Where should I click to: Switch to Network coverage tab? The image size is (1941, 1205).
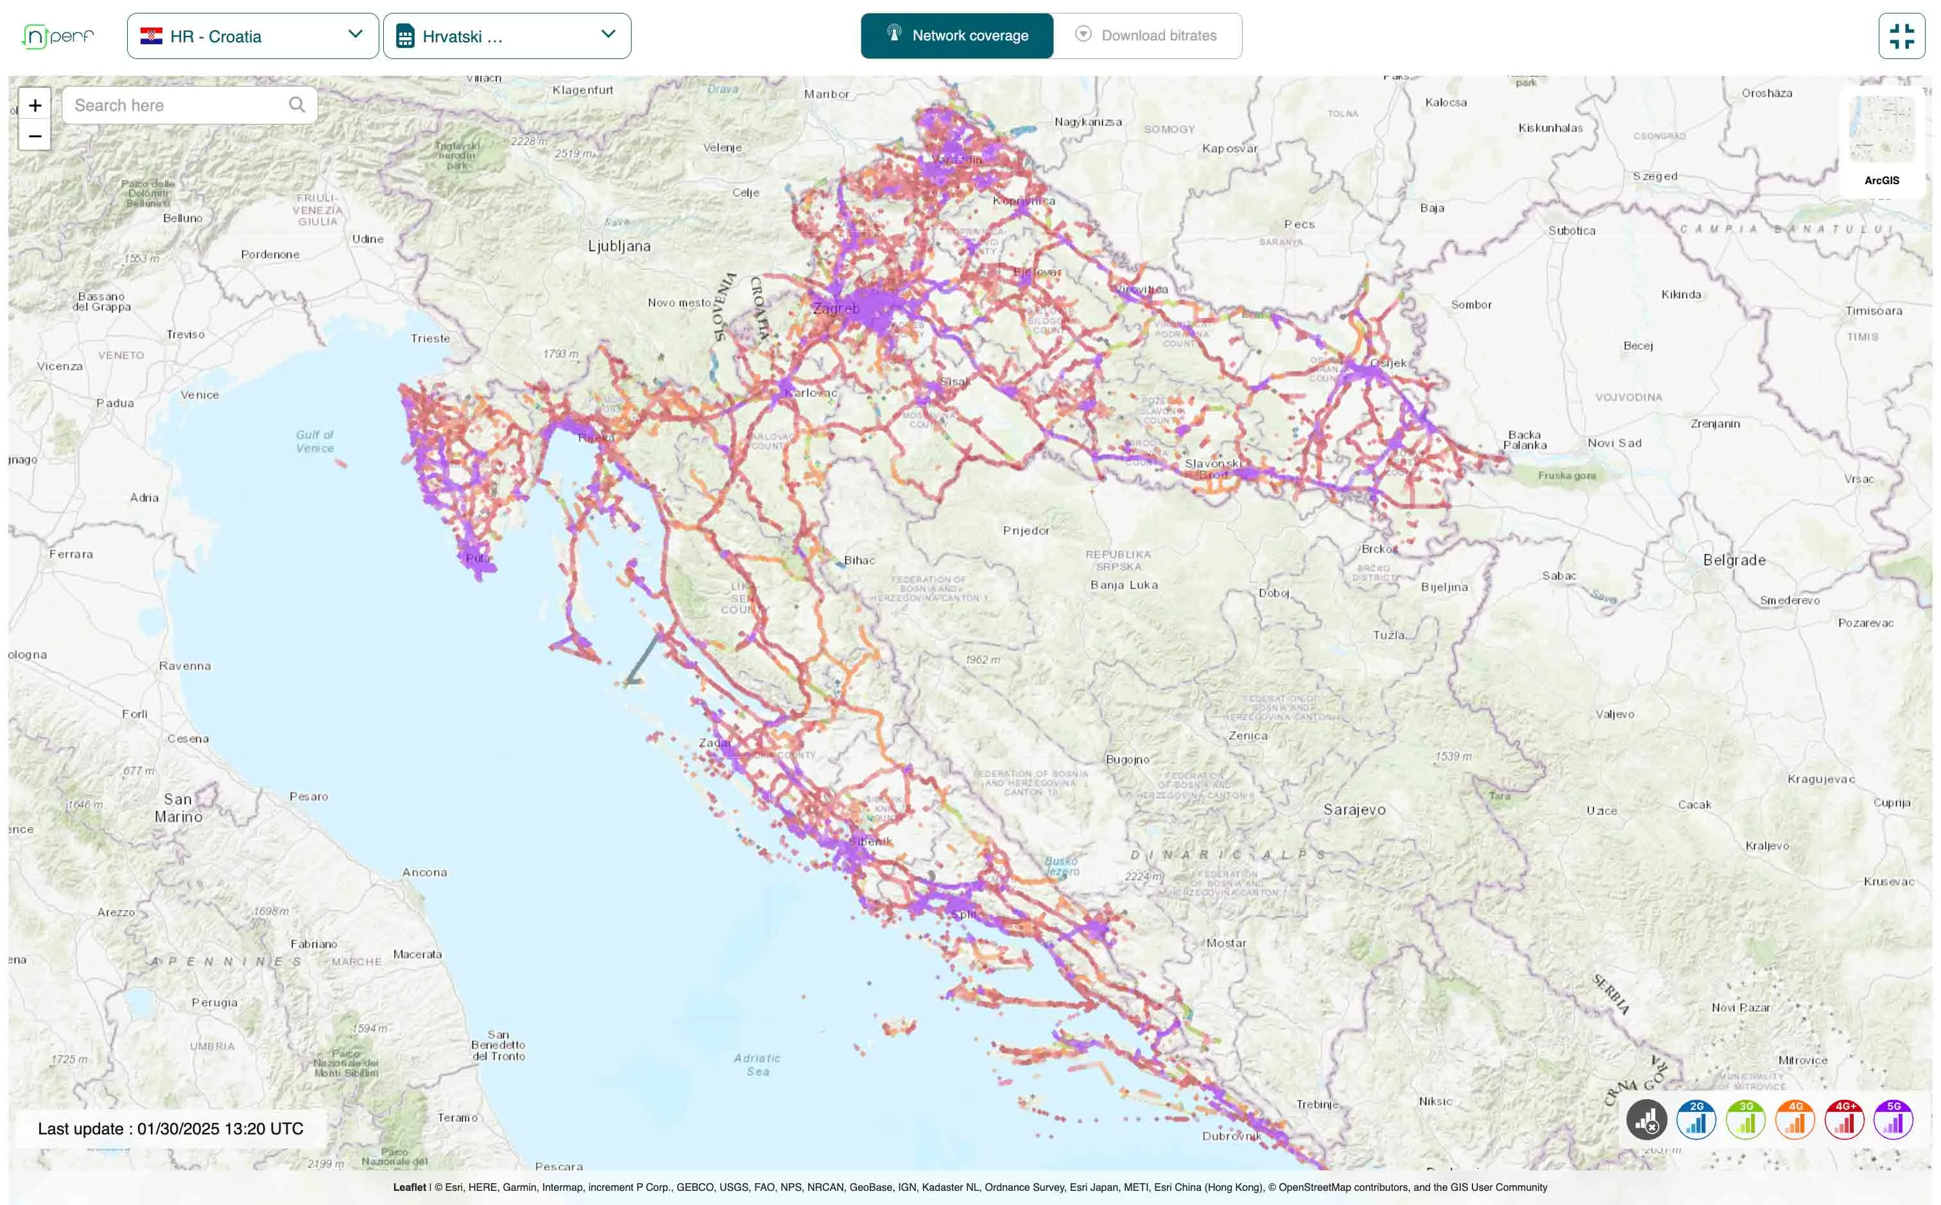click(956, 36)
